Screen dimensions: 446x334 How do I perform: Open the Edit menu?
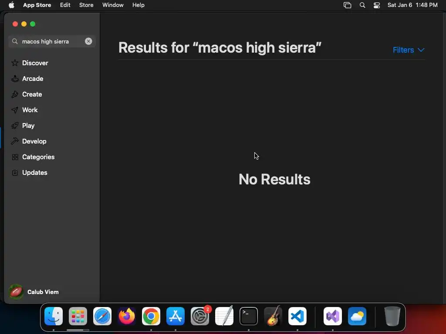[x=65, y=5]
